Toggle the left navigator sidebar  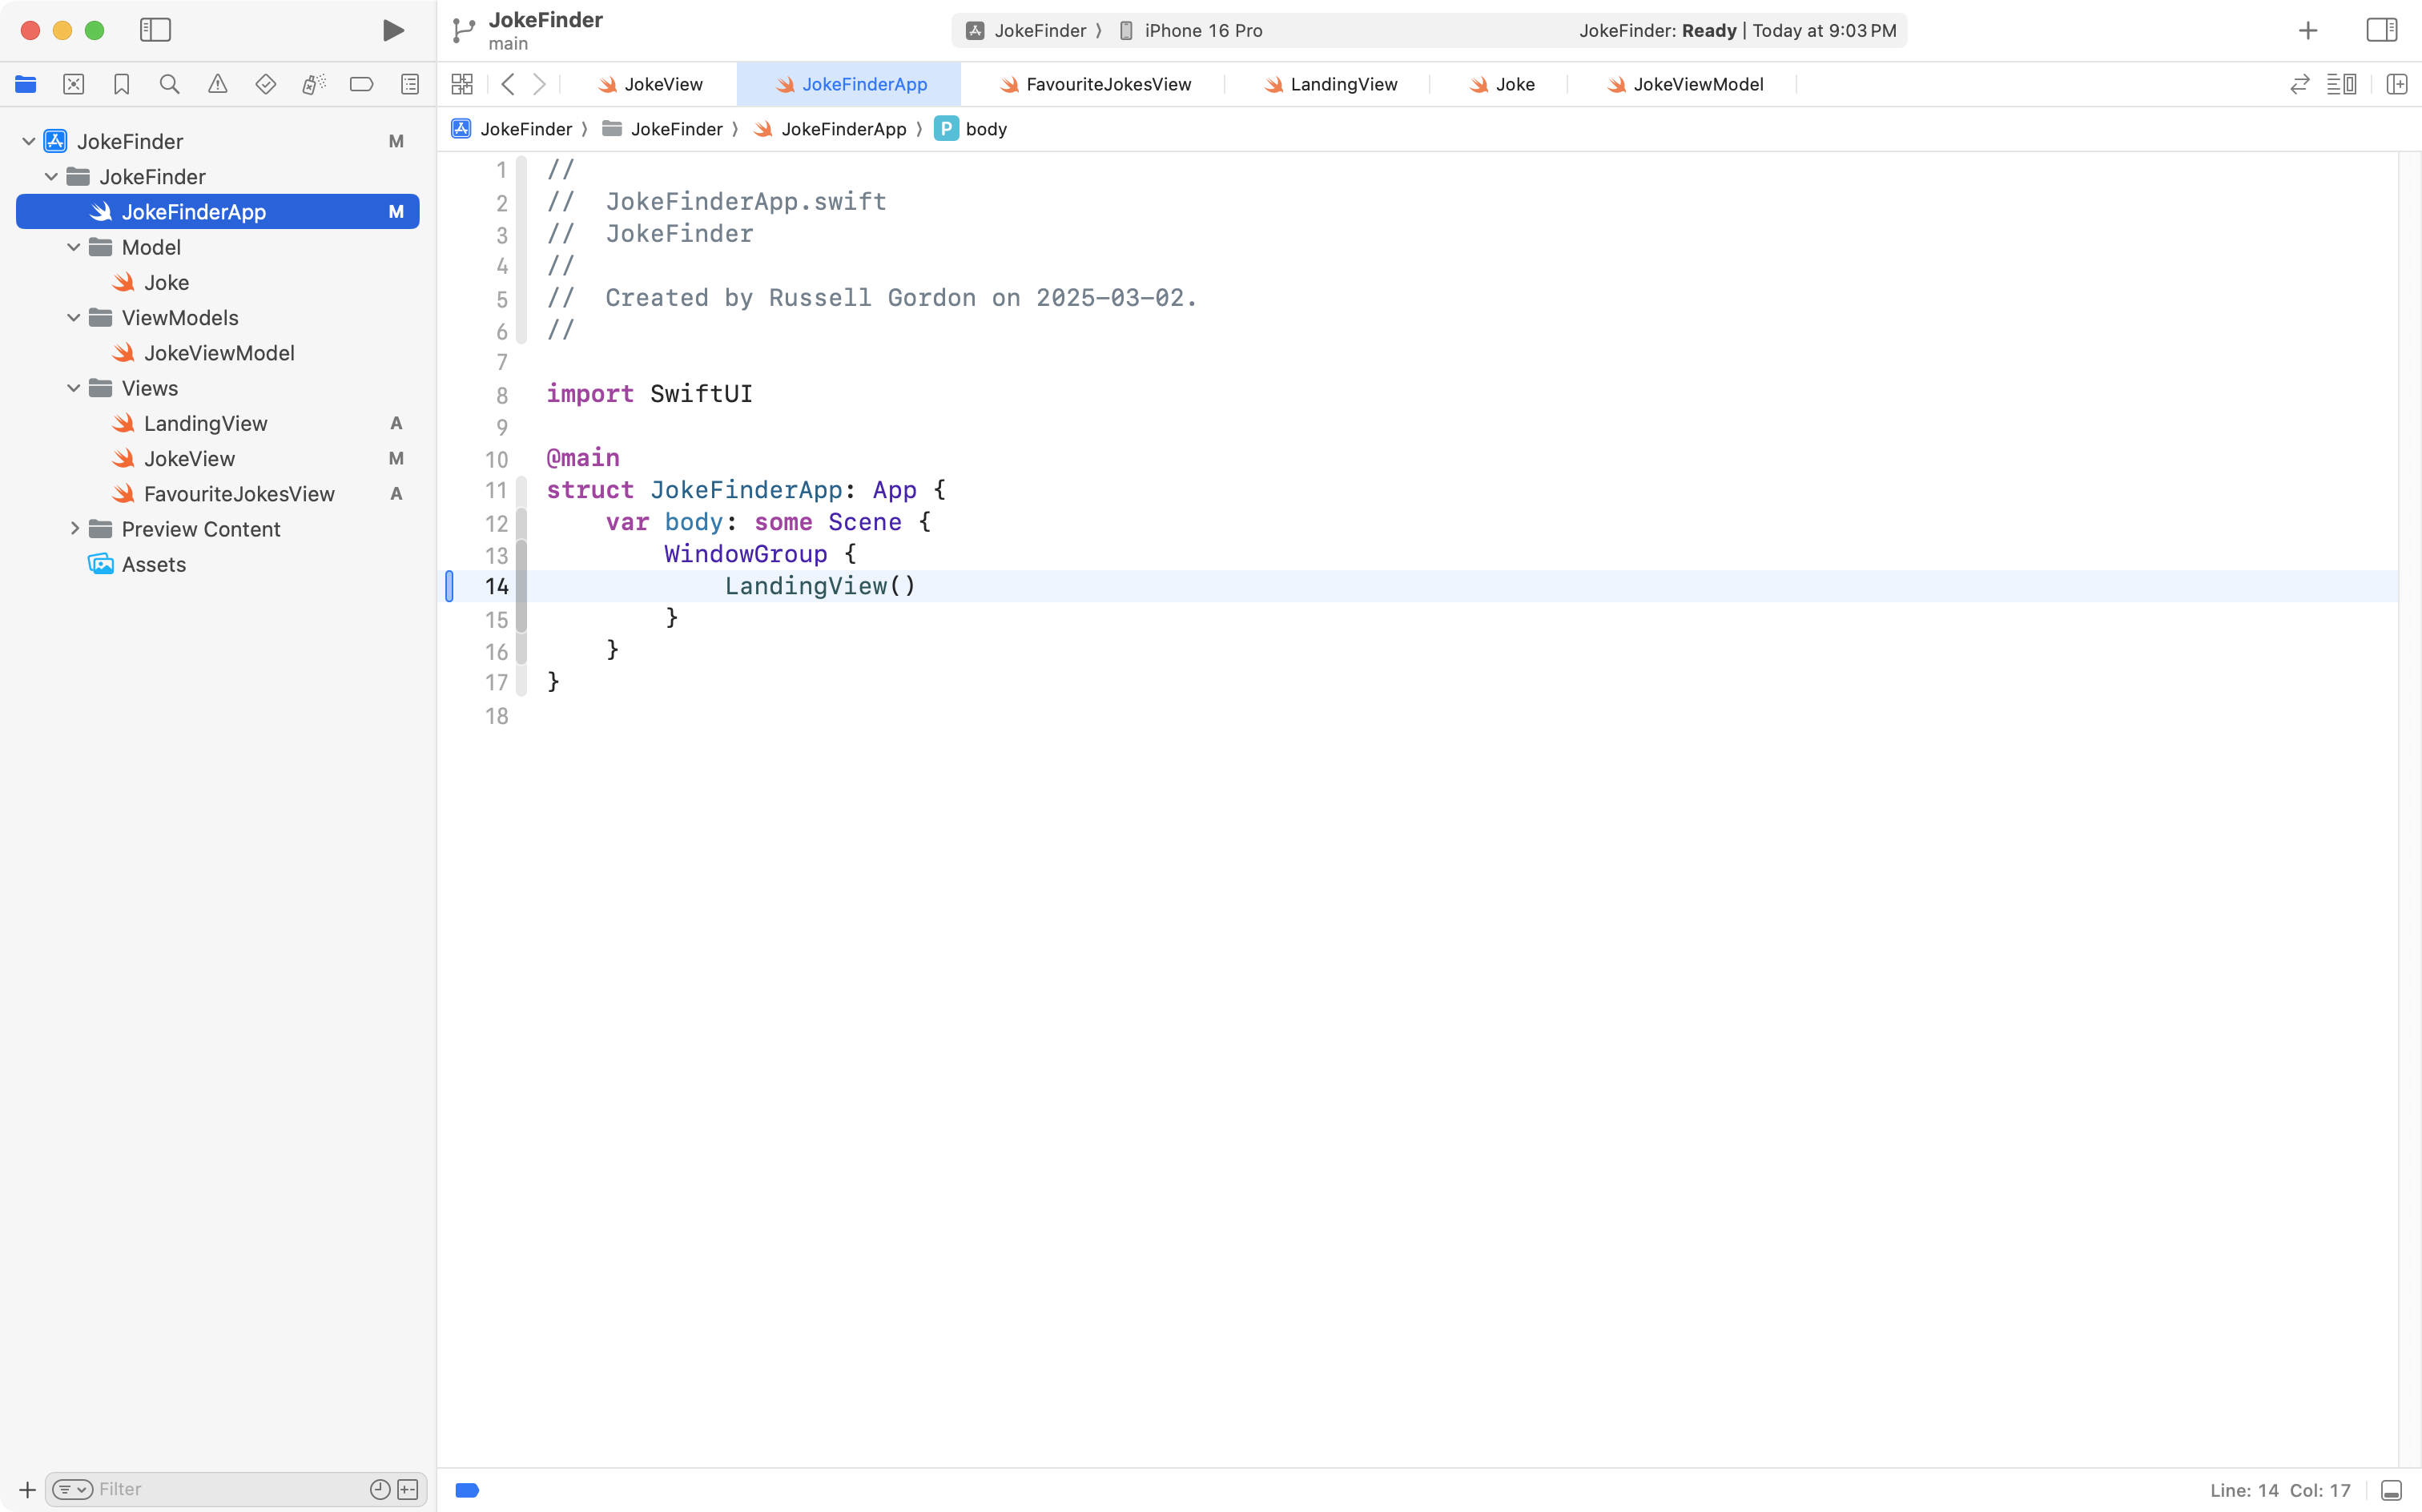point(155,31)
